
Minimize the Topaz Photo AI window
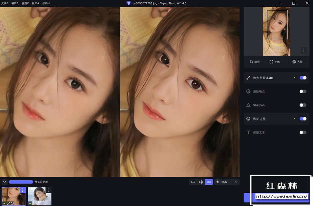(280, 3)
